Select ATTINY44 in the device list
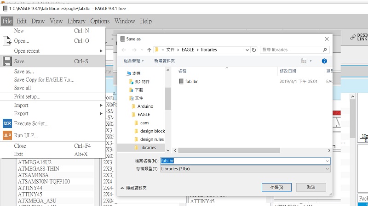The width and height of the screenshot is (368, 206). [30, 188]
